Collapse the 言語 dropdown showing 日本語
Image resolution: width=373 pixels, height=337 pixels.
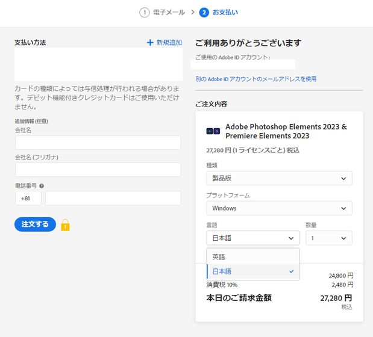pyautogui.click(x=253, y=238)
